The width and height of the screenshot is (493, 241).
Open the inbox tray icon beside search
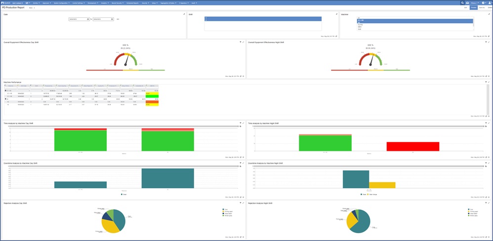467,3
